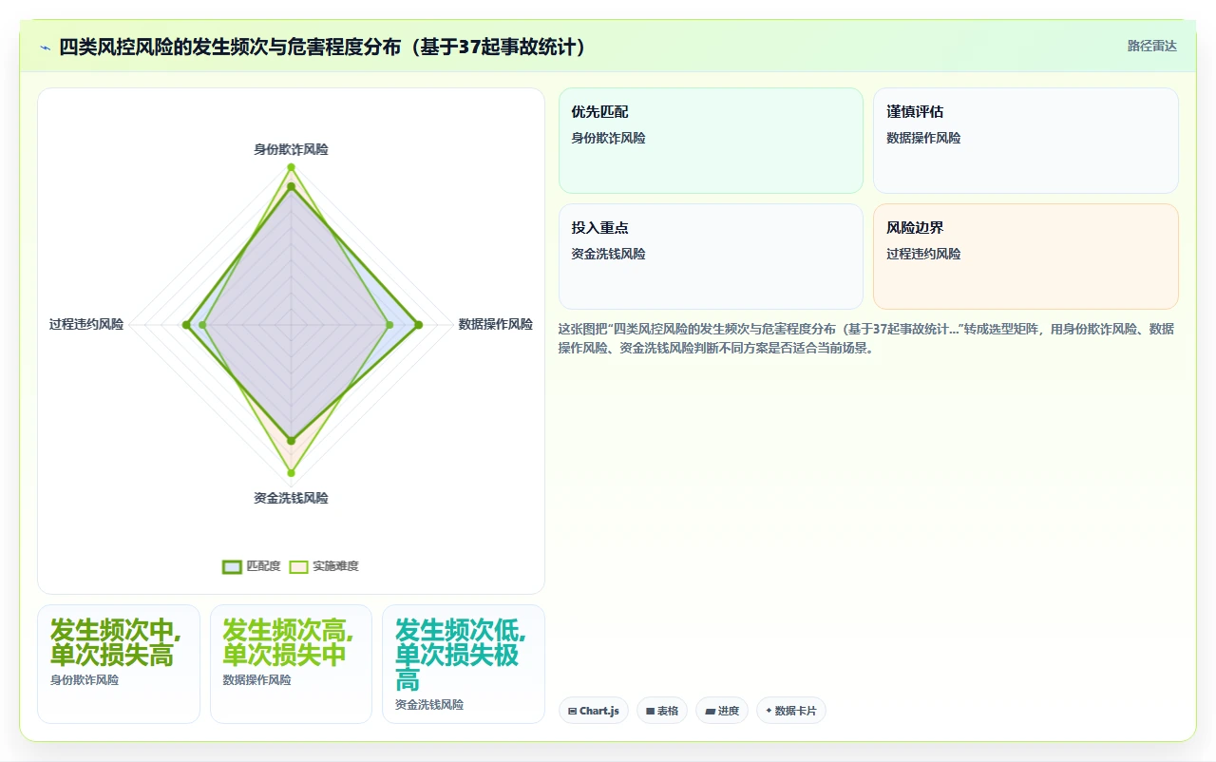Click the 匹配度 legend color box
This screenshot has height=762, width=1216.
pyautogui.click(x=232, y=566)
